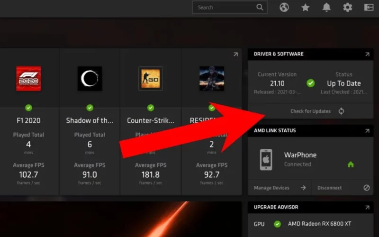Image resolution: width=379 pixels, height=237 pixels.
Task: Click the UPGRADE ADVISOR panel header
Action: click(x=311, y=207)
